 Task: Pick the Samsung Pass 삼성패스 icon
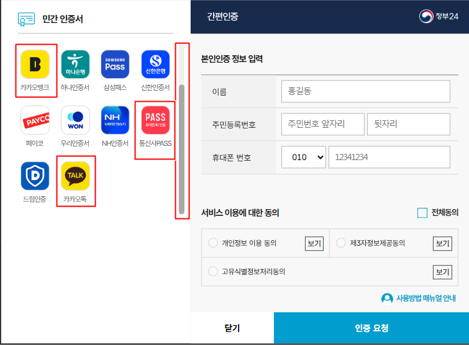tap(115, 64)
